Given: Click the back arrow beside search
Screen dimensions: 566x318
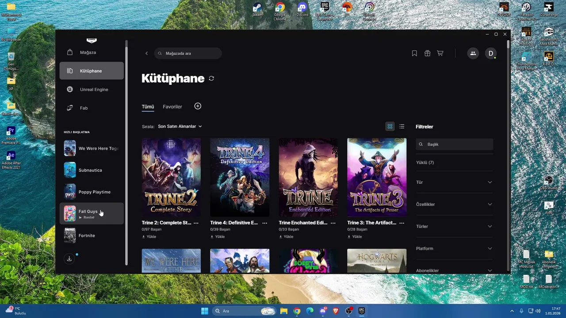Looking at the screenshot, I should (x=146, y=53).
